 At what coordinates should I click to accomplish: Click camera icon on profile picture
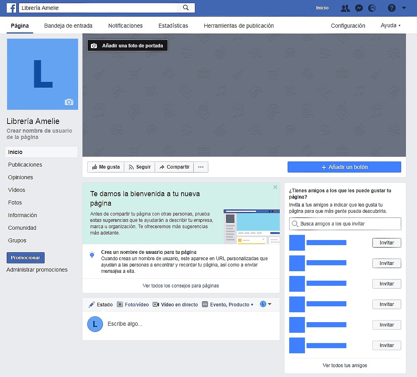coord(69,102)
